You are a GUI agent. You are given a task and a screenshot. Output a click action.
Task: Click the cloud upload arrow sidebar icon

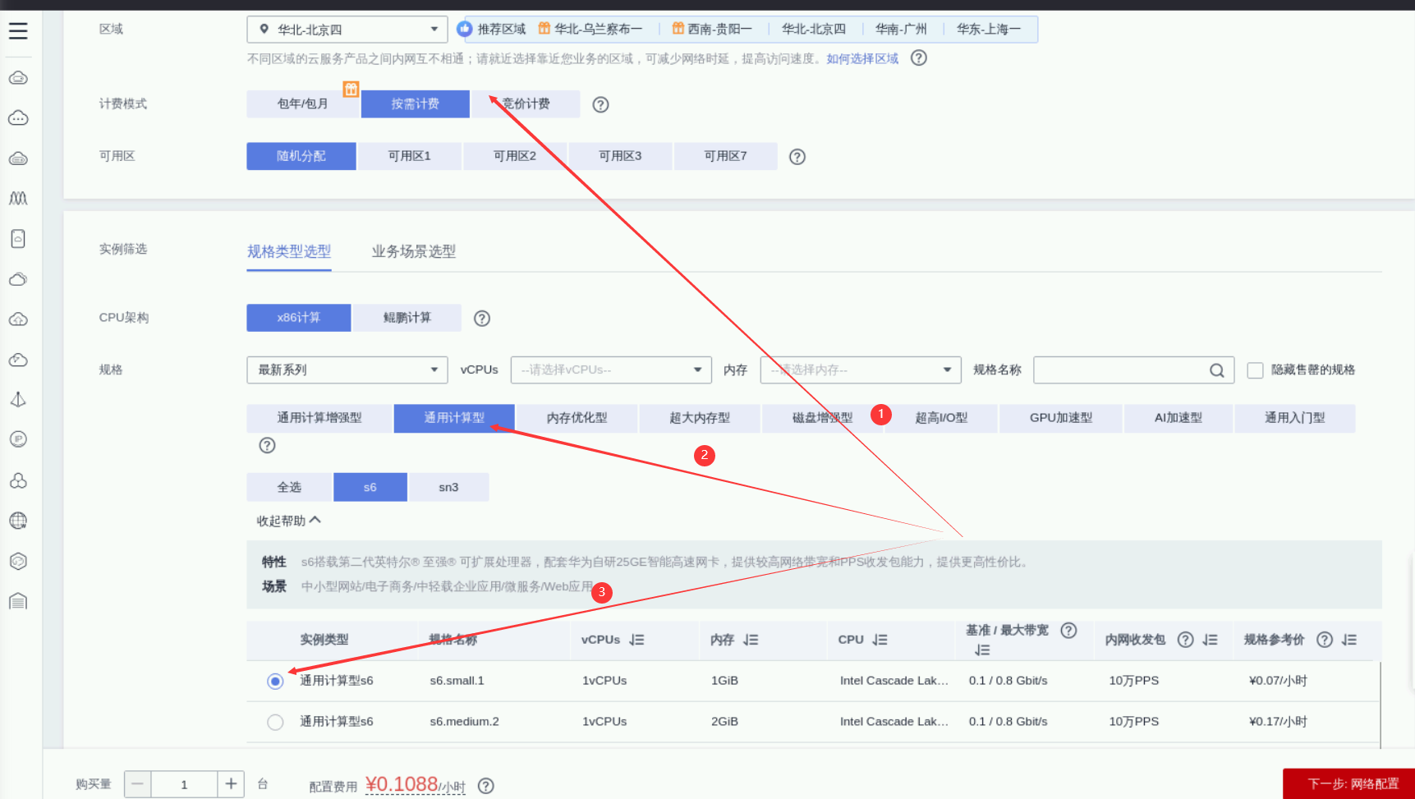[x=18, y=319]
